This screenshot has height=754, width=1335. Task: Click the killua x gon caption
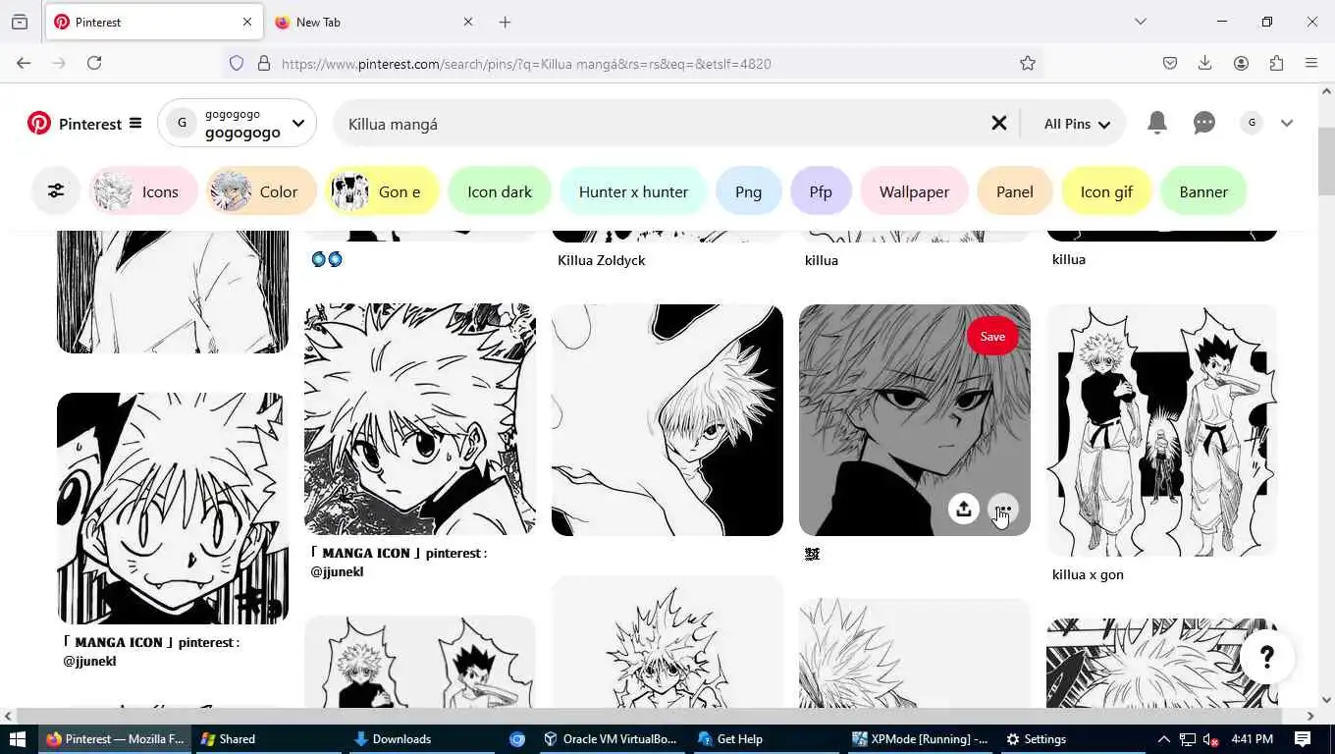[1088, 575]
